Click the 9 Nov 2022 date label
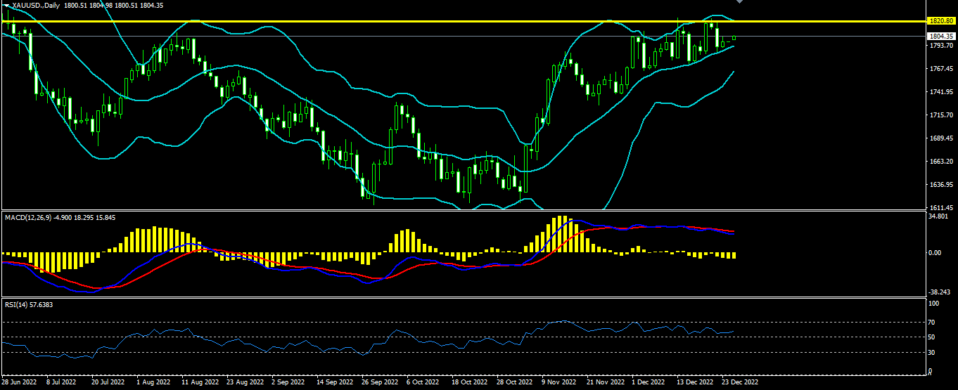958x390 pixels. (x=558, y=383)
